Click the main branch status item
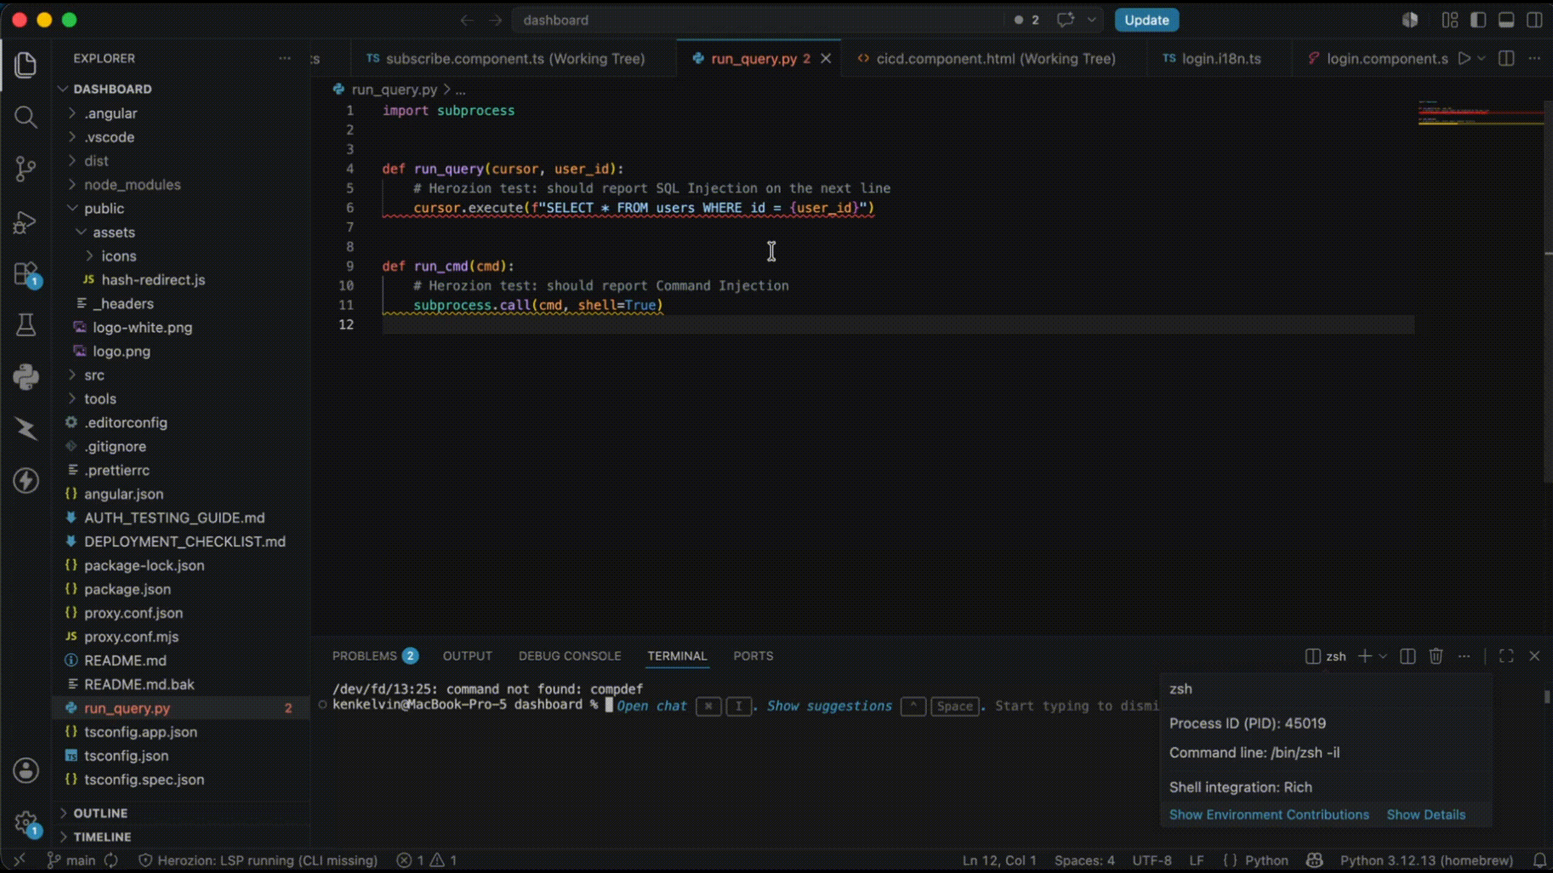1553x873 pixels. point(72,860)
